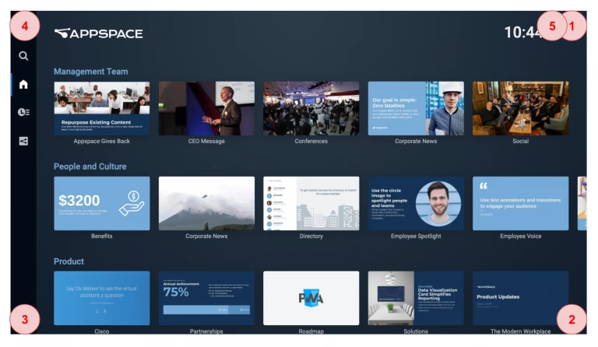The image size is (598, 347).
Task: Open the Employee Spotlight thumbnail
Action: pyautogui.click(x=416, y=203)
